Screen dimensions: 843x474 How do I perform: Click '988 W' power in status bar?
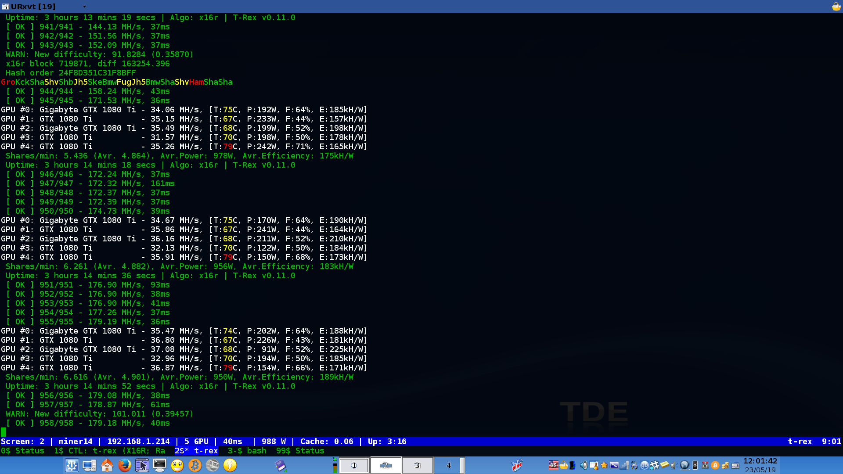(x=274, y=442)
